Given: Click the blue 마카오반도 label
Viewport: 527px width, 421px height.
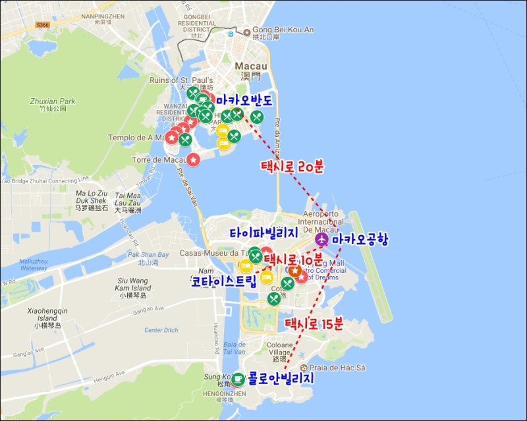Looking at the screenshot, I should pyautogui.click(x=244, y=100).
